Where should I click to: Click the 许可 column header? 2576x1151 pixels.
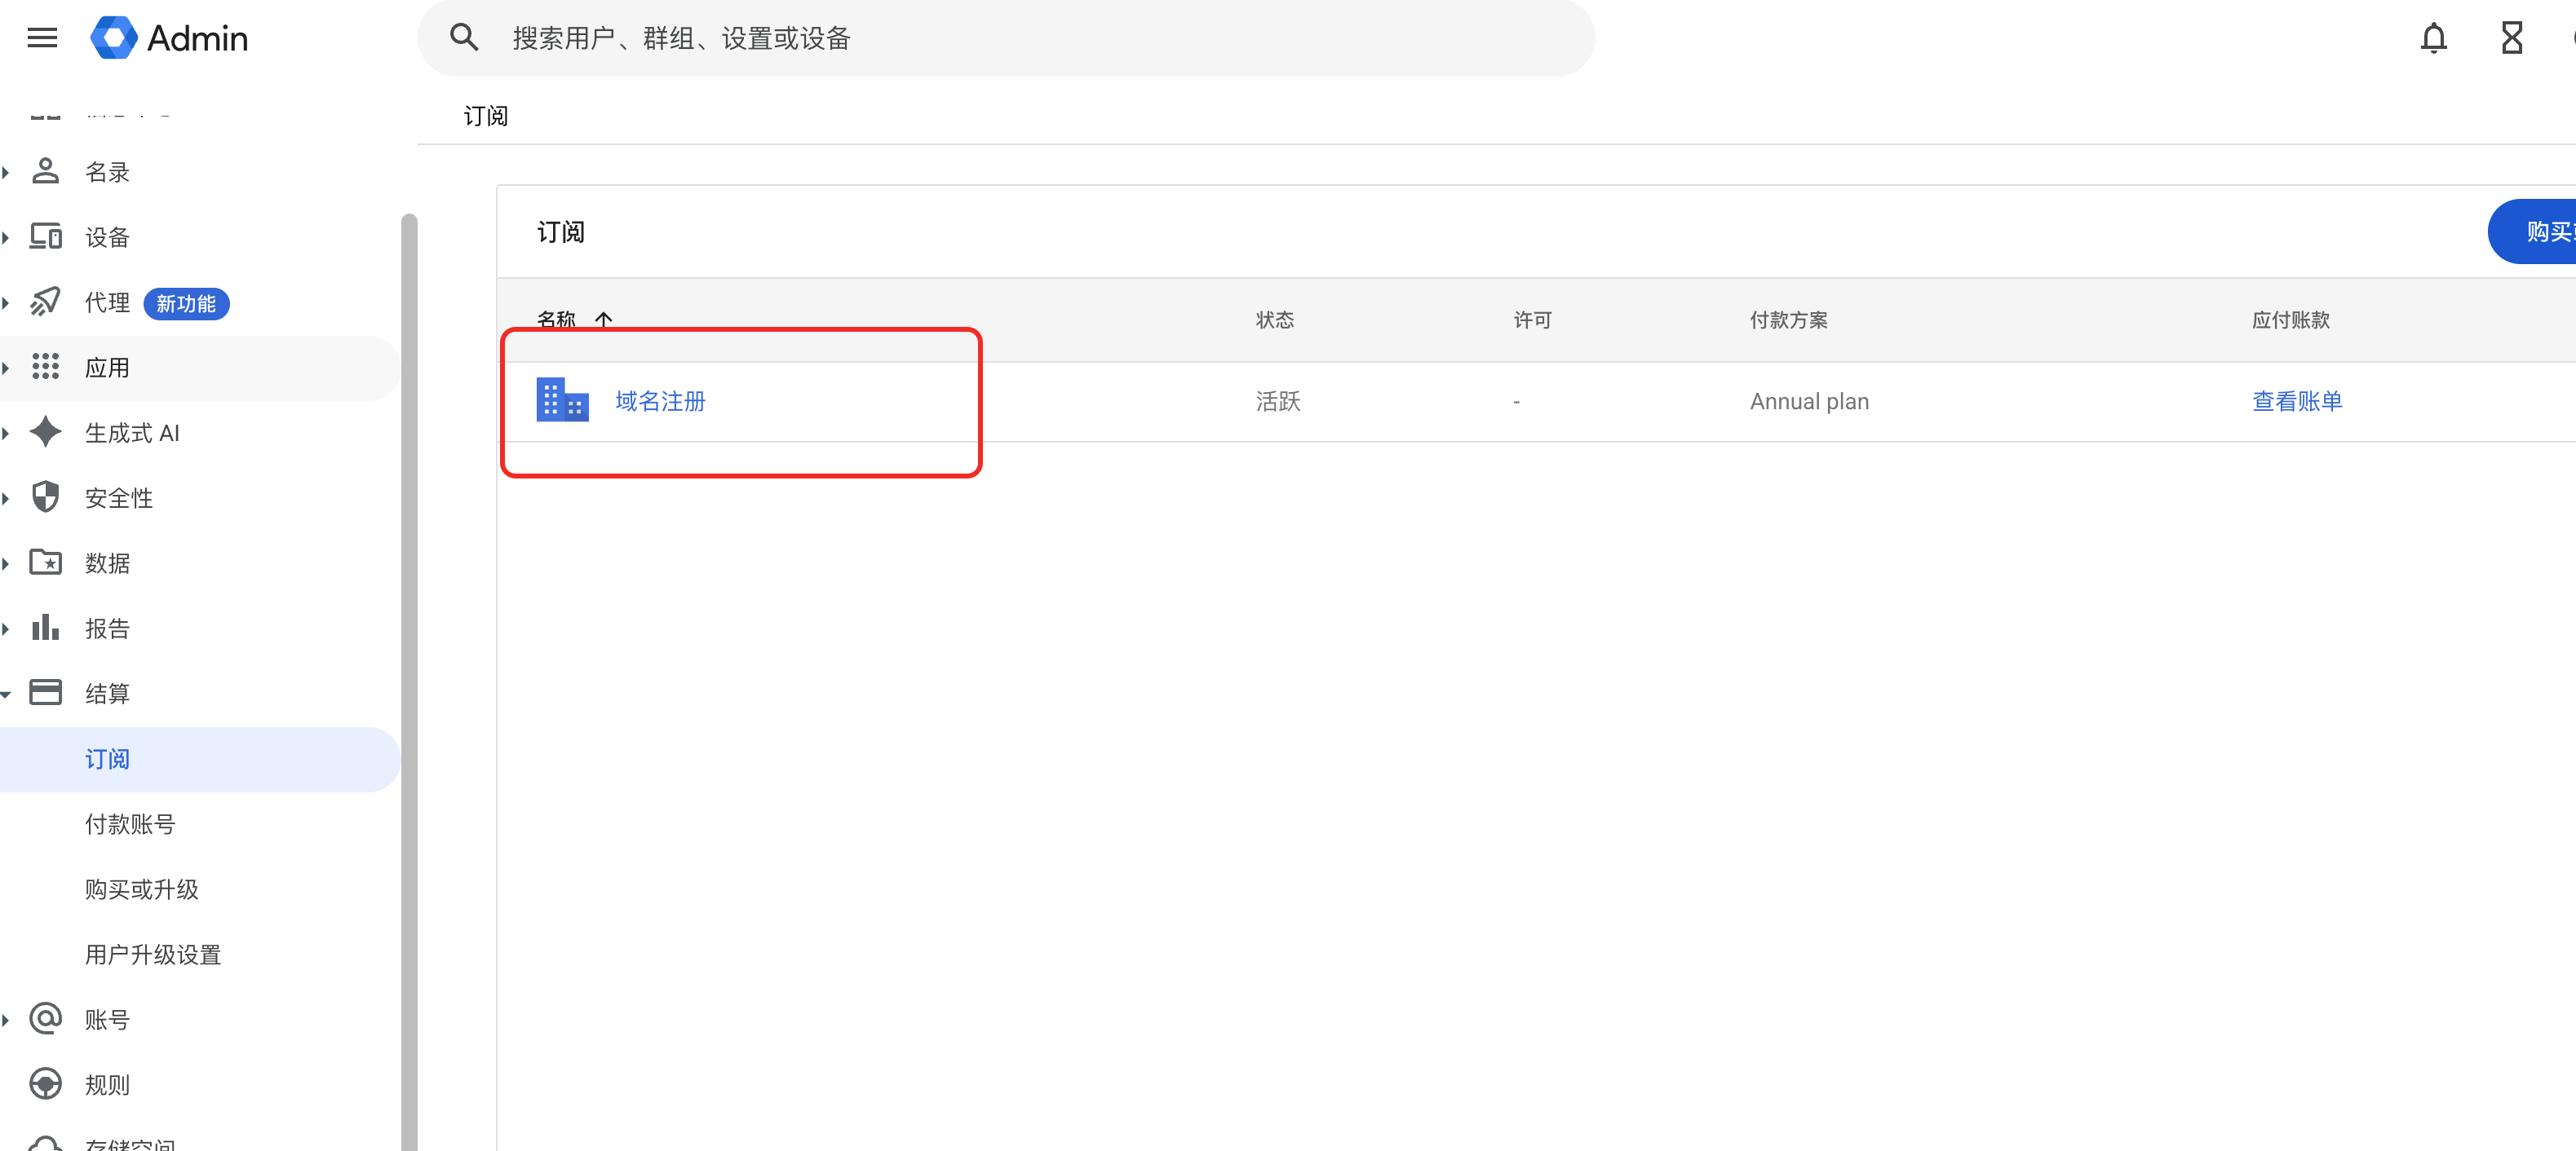[1533, 320]
